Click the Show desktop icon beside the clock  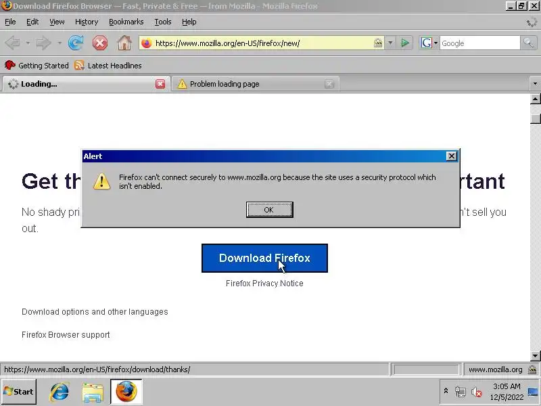(x=533, y=392)
